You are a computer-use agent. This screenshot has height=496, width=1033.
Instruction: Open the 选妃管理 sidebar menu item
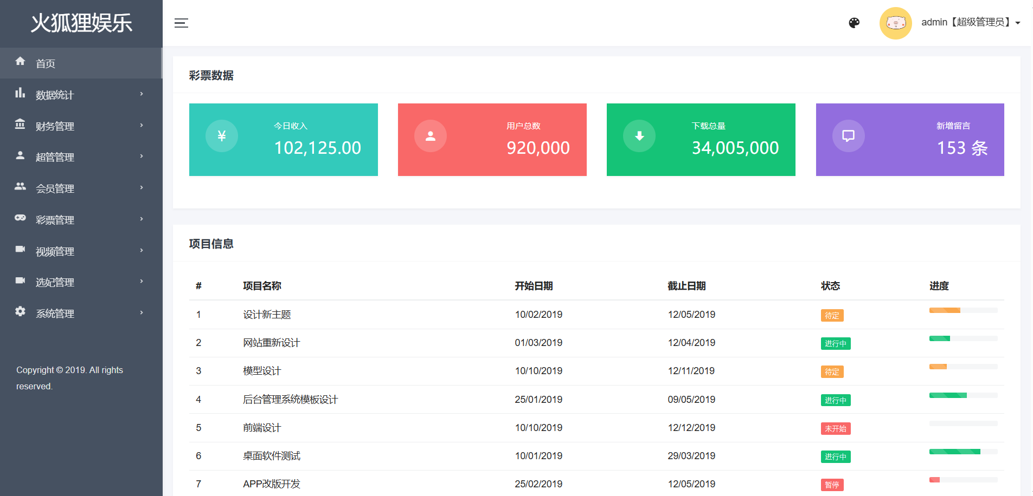point(55,282)
